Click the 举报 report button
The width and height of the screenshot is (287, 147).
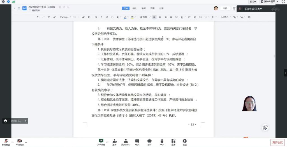(225, 8)
